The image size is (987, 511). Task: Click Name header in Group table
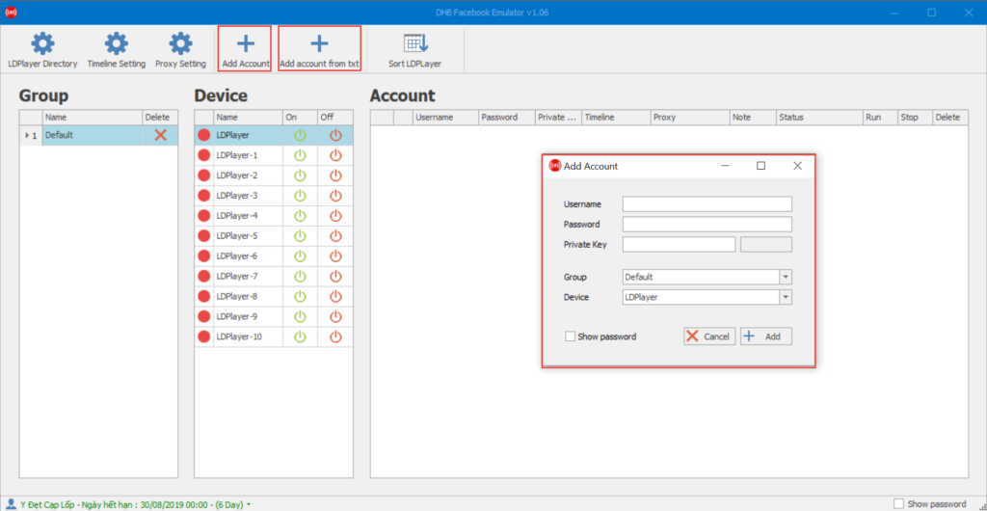tap(93, 117)
